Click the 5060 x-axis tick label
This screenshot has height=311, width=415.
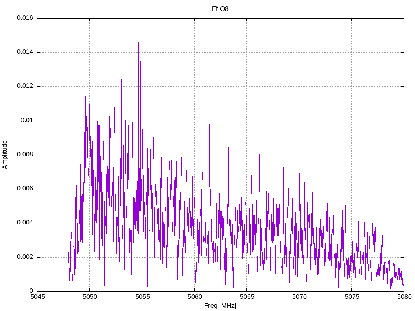(194, 297)
